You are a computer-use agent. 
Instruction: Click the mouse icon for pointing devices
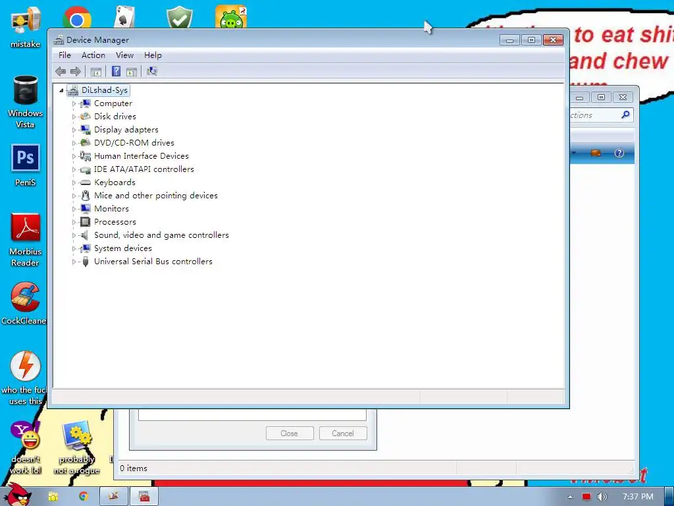coord(85,196)
